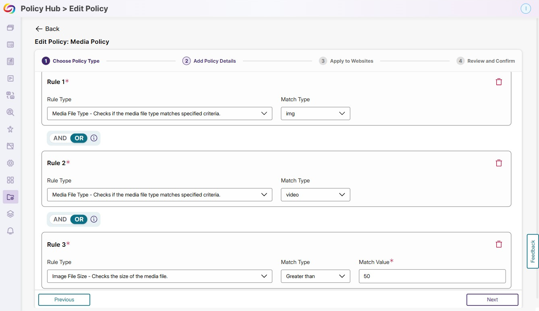Select OR between Rule 2 and Rule 3

79,219
